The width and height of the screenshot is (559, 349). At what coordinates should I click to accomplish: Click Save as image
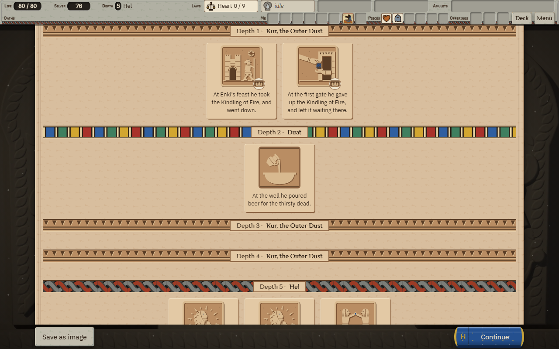tap(65, 337)
